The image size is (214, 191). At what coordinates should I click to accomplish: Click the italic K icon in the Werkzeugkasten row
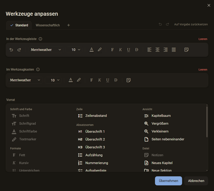click(100, 80)
